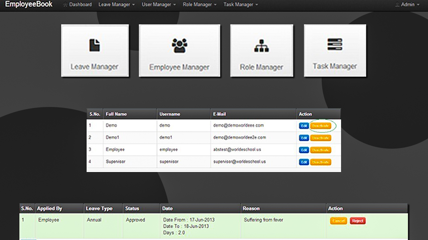
Task: Click the Dashboard star icon in navbar
Action: (x=65, y=5)
